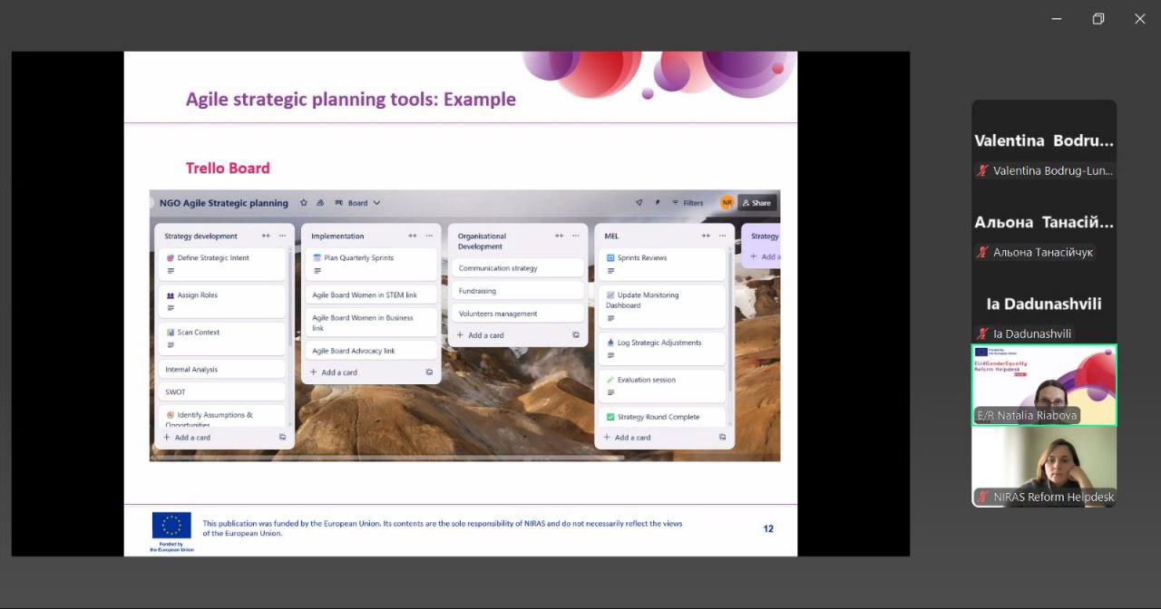Open the MEL list three-dot actions menu
Image resolution: width=1161 pixels, height=609 pixels.
pos(722,236)
